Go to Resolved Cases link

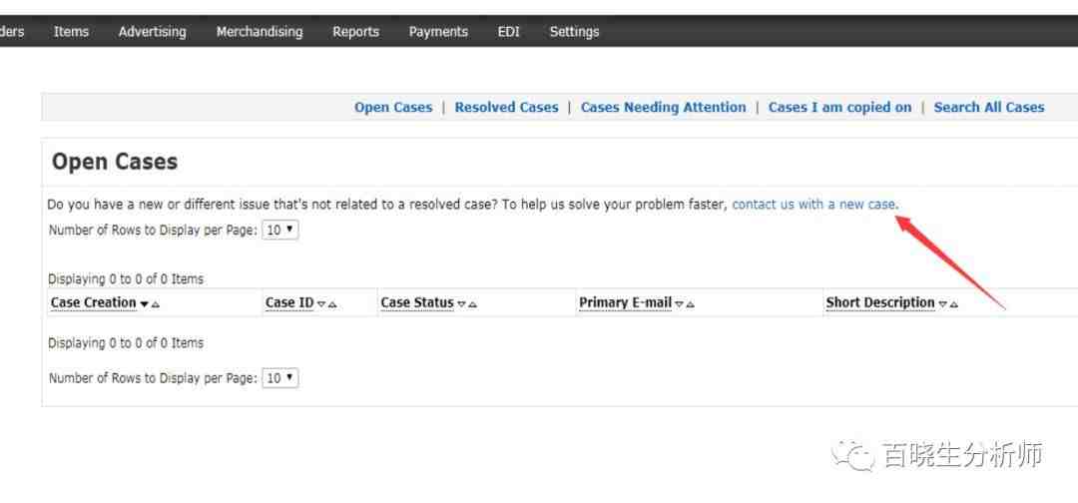tap(507, 107)
